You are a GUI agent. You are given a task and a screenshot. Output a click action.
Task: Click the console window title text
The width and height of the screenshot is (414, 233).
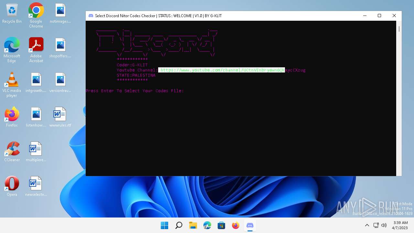coord(158,16)
